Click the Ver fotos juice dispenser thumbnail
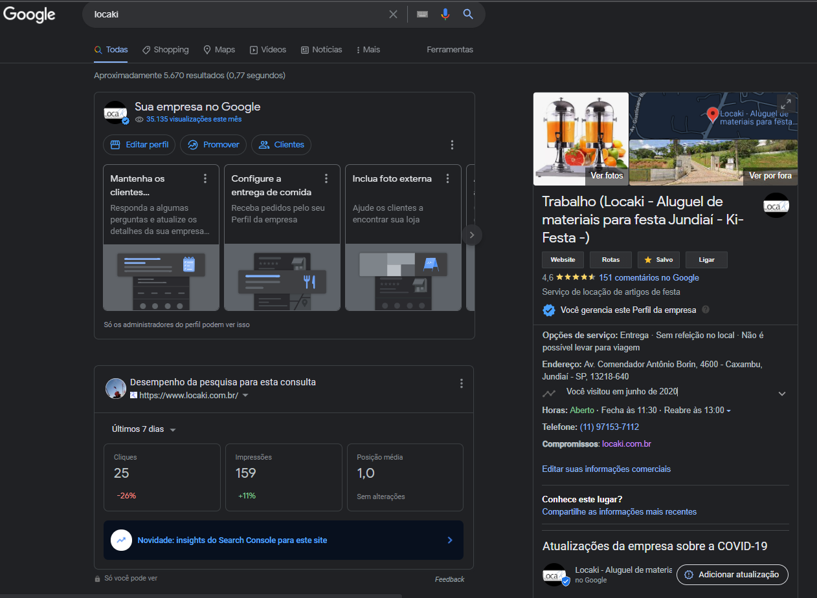Viewport: 817px width, 598px height. tap(581, 139)
